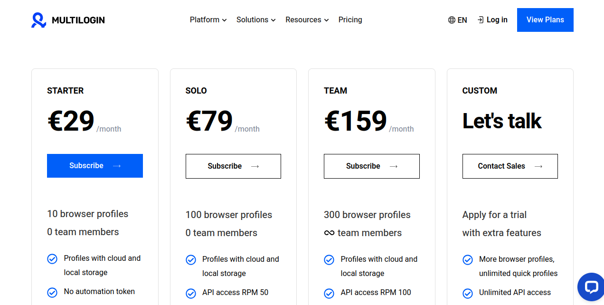Screen dimensions: 604x305
Task: Subscribe to the Solo plan
Action: click(x=233, y=166)
